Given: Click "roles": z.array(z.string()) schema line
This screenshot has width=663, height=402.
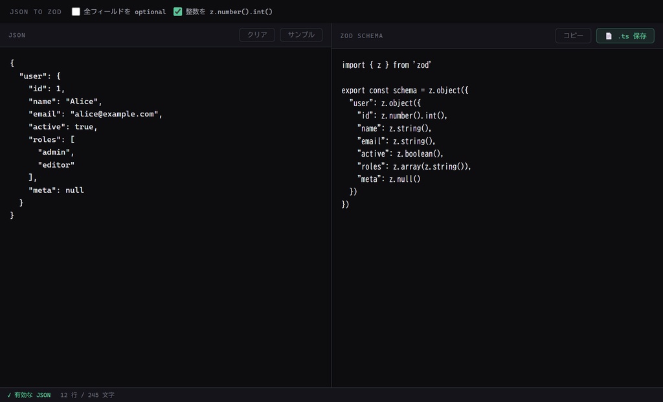Looking at the screenshot, I should 414,166.
